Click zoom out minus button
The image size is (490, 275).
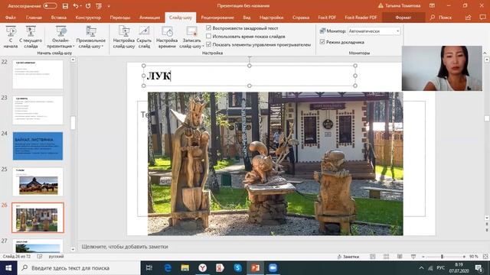[423, 257]
